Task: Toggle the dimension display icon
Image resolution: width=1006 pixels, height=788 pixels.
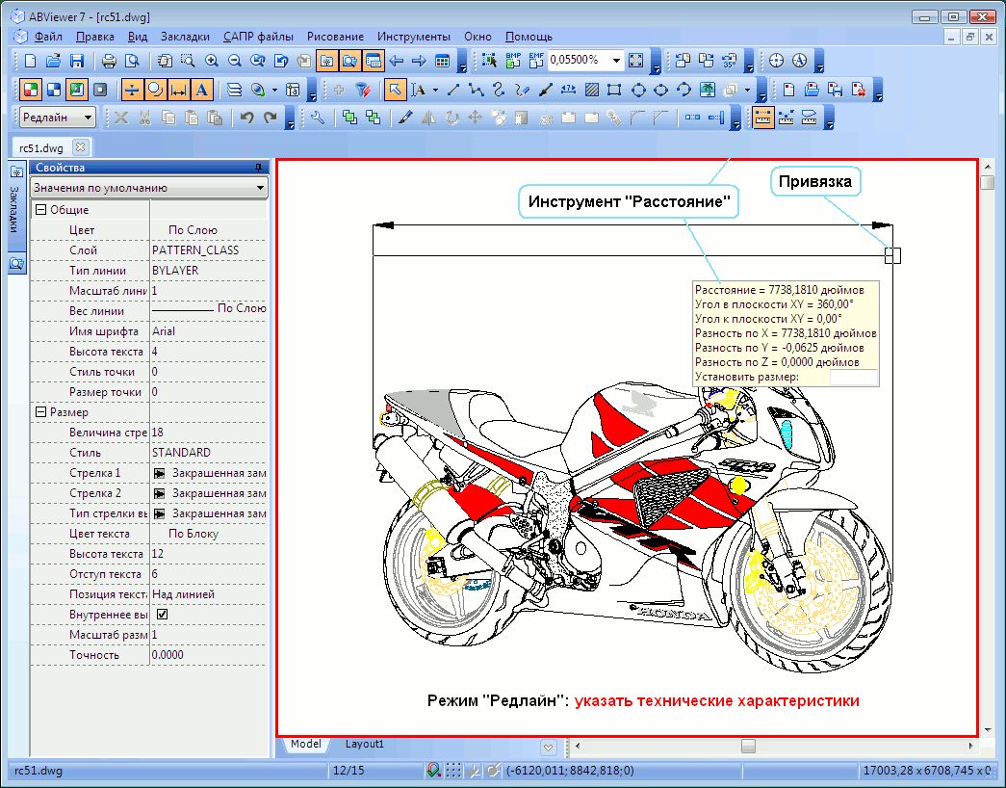Action: (178, 90)
